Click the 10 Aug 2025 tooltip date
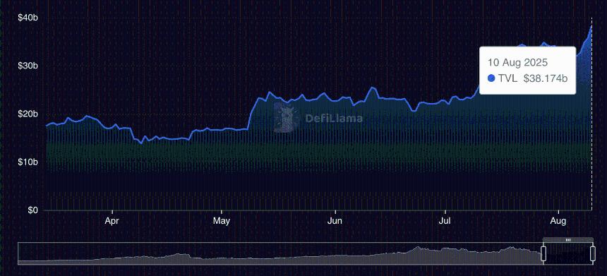This screenshot has height=276, width=607. (517, 62)
